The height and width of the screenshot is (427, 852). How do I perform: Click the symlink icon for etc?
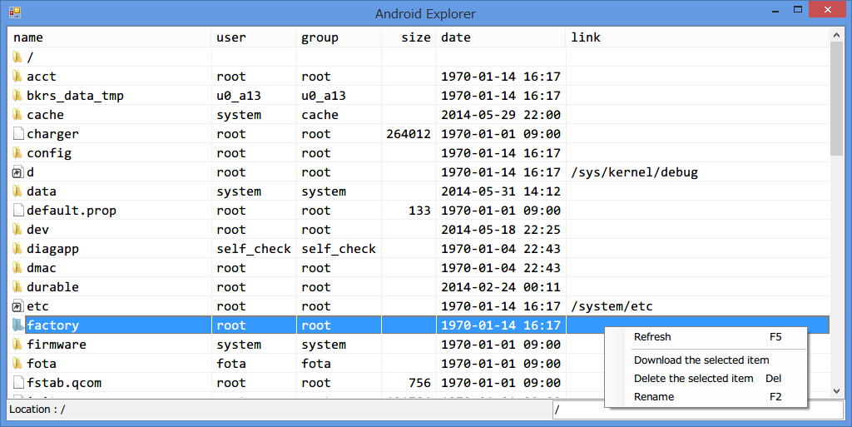(x=18, y=305)
